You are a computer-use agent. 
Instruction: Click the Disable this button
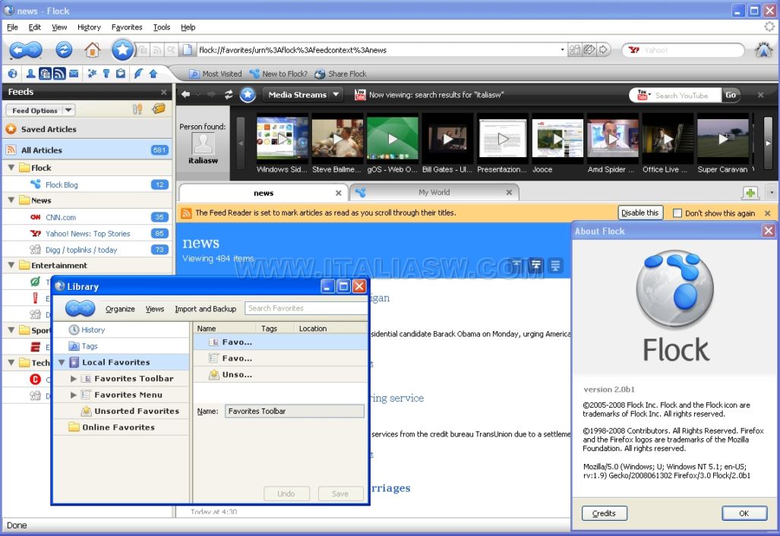[639, 213]
